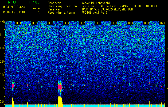
Task: Click the 0.8 frequency axis label
Action: click(2, 75)
